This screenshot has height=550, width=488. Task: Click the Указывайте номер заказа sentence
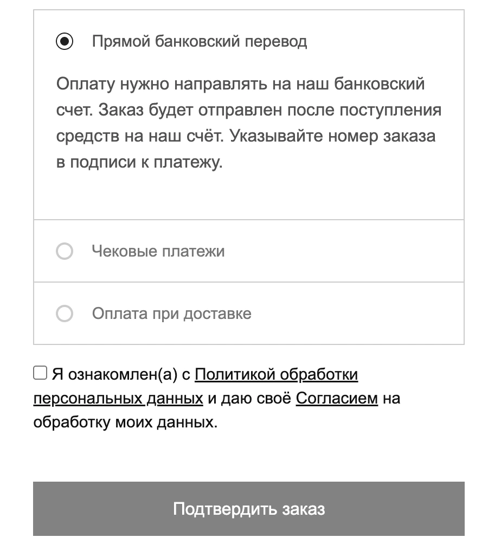[x=332, y=136]
